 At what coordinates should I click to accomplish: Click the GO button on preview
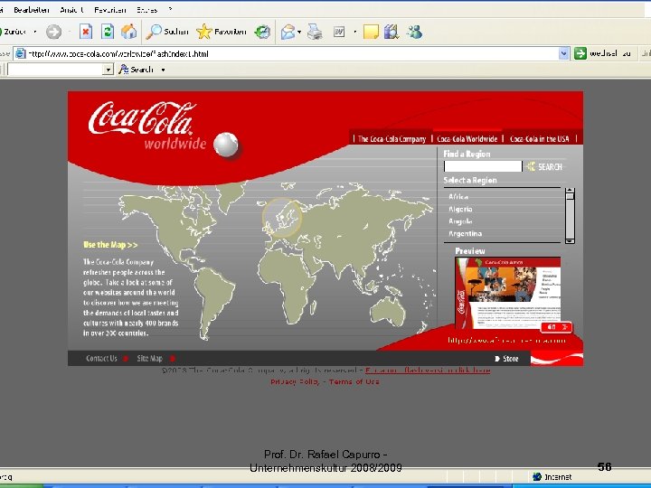tap(556, 327)
